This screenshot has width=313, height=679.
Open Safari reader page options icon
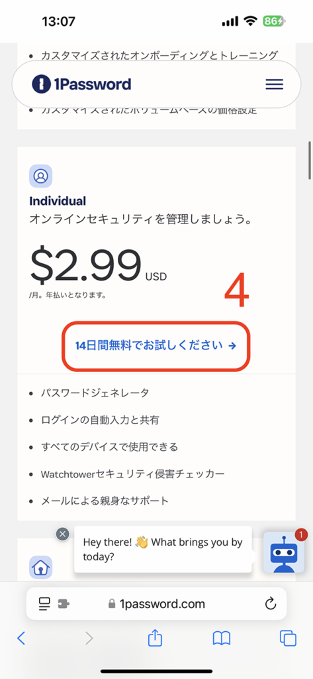point(44,603)
